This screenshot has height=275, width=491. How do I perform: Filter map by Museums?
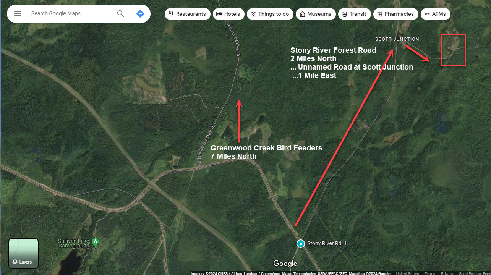pos(316,14)
